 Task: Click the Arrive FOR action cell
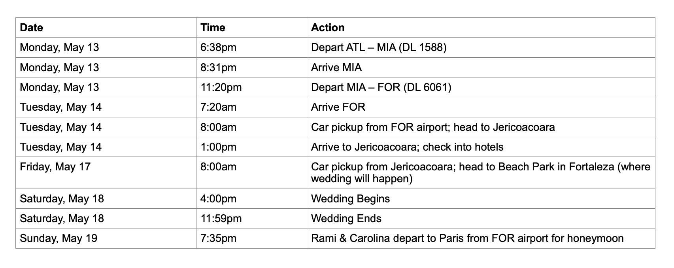481,107
